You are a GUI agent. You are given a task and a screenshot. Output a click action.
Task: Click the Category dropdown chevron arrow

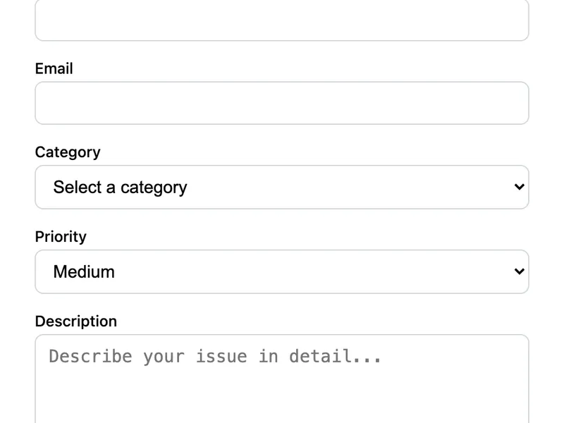click(520, 188)
